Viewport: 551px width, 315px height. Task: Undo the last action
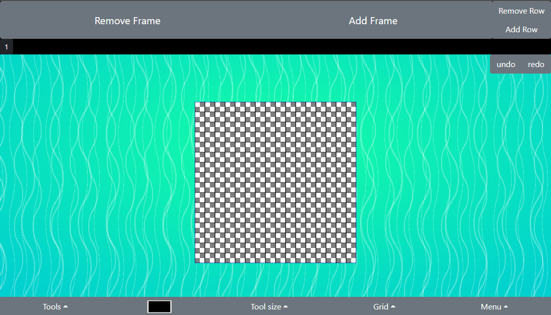506,65
